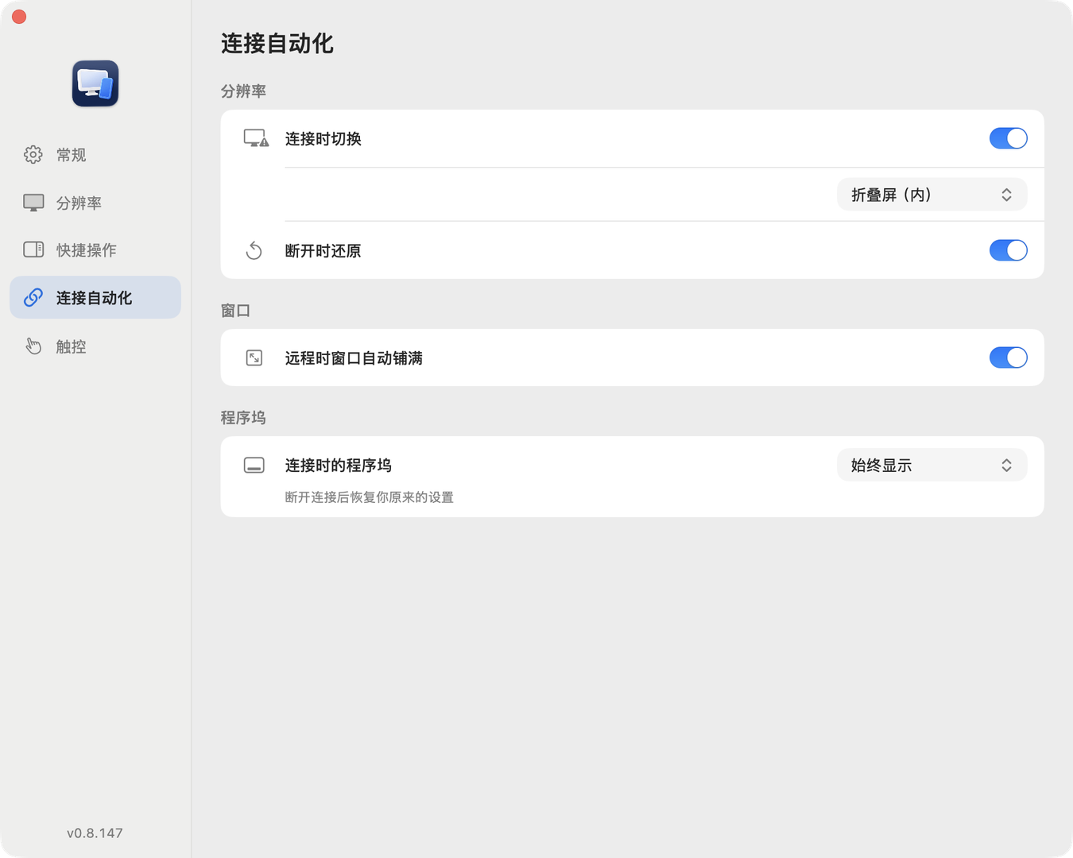1073x858 pixels.
Task: Open the 常规 settings section
Action: click(95, 154)
